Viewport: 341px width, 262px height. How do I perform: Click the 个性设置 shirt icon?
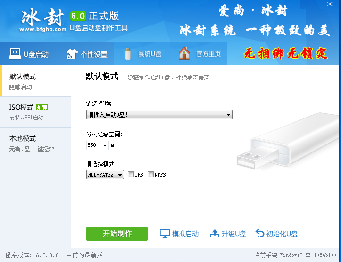pyautogui.click(x=72, y=54)
